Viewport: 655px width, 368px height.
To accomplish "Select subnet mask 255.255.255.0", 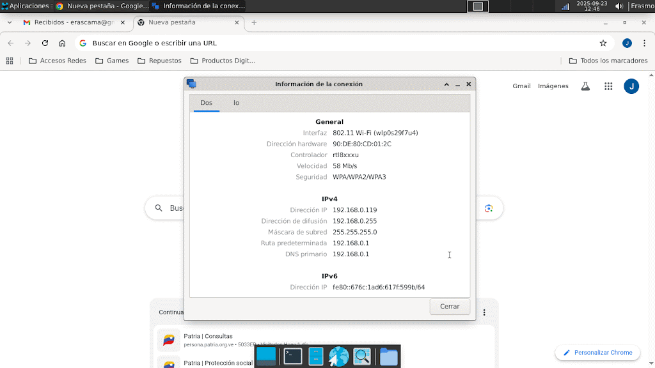I will [x=354, y=232].
